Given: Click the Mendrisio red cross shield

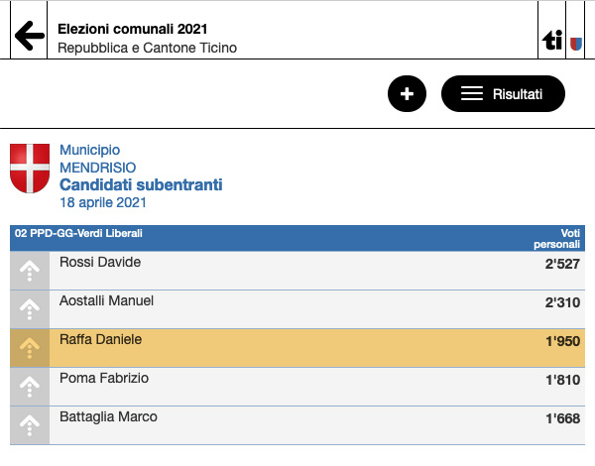Looking at the screenshot, I should click(30, 169).
